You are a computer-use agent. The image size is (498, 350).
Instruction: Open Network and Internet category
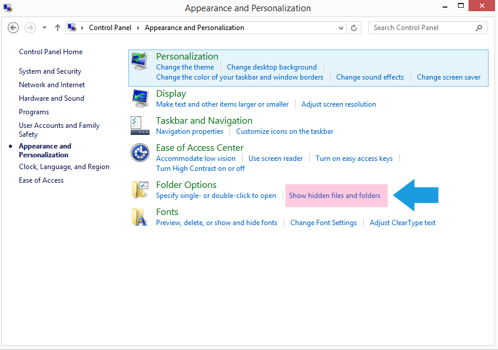(52, 85)
